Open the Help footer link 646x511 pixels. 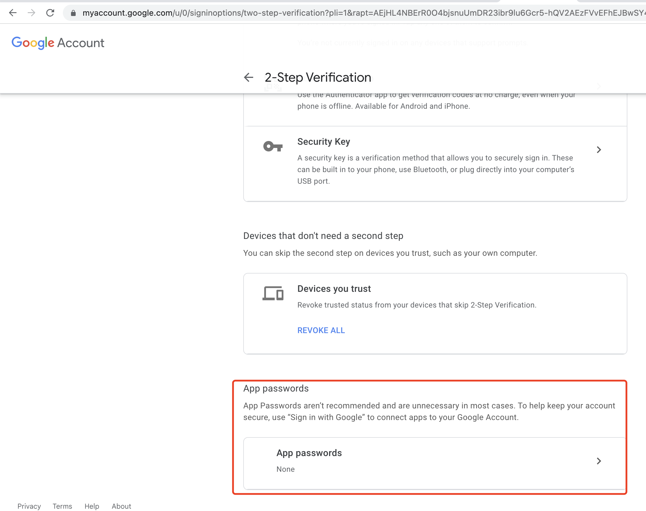(x=92, y=506)
